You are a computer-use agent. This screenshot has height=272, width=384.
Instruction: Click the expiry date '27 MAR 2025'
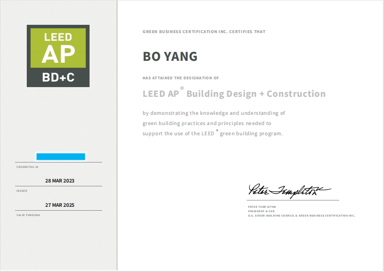[x=60, y=205]
